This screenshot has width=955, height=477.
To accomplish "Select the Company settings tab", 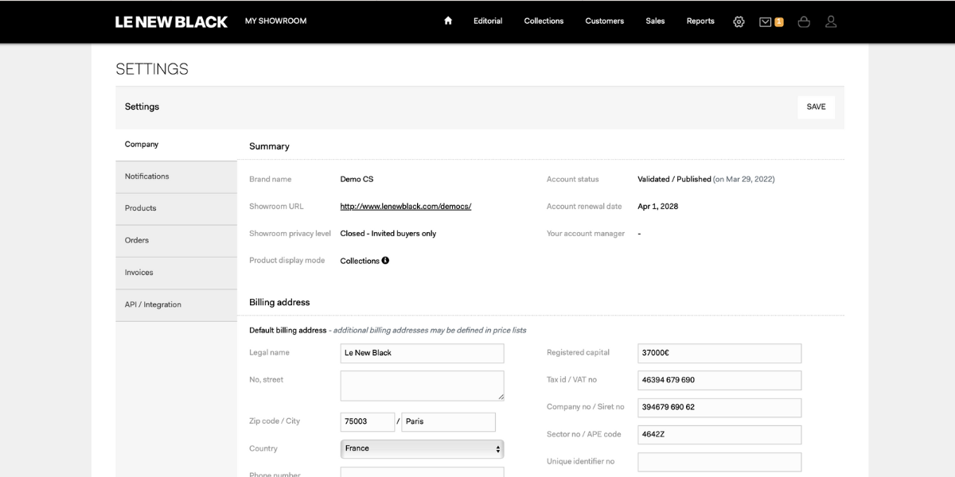I will [x=176, y=145].
